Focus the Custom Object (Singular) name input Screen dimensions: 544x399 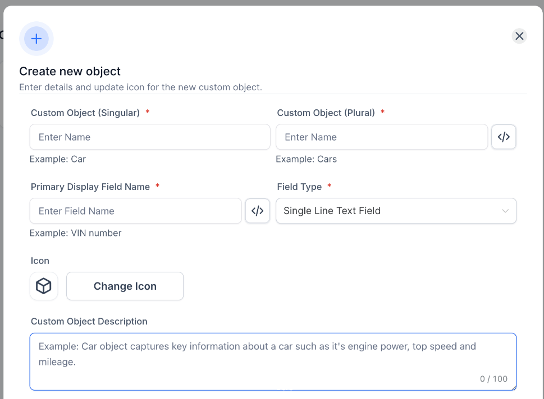click(x=150, y=137)
